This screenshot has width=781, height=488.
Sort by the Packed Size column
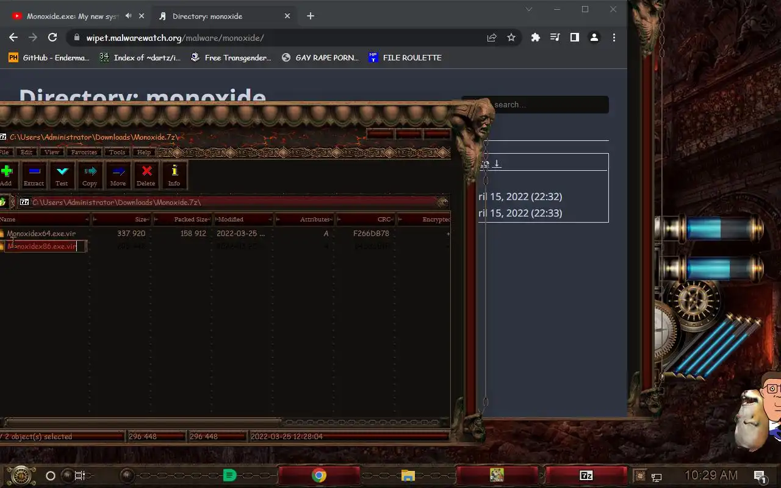182,219
